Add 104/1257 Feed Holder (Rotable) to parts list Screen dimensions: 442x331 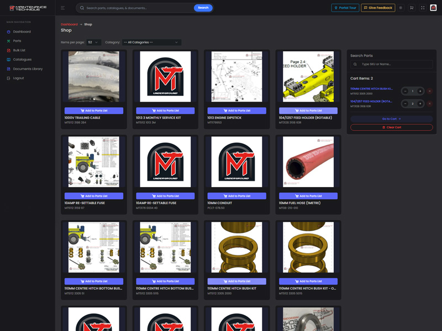[x=308, y=111]
